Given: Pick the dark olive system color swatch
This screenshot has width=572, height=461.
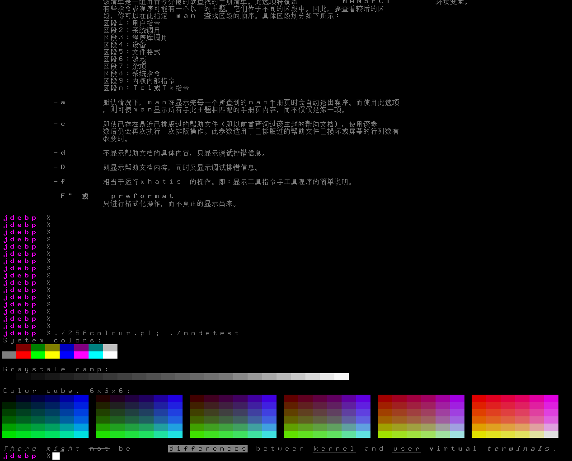Looking at the screenshot, I should point(52,348).
